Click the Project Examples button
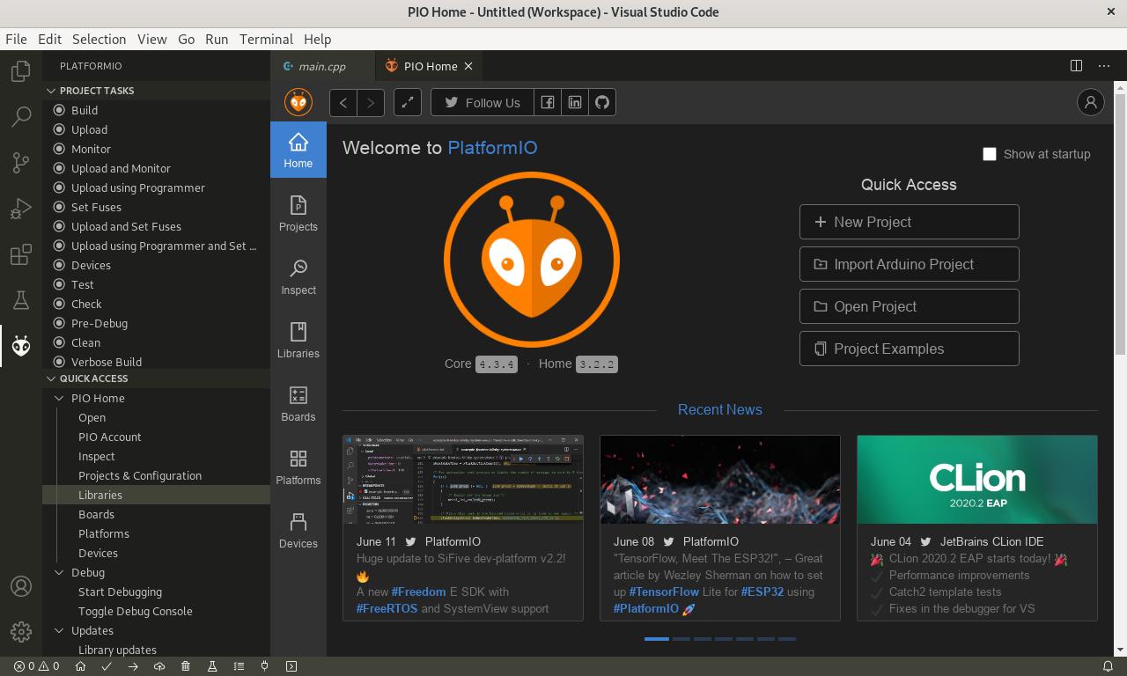This screenshot has height=676, width=1127. coord(909,349)
